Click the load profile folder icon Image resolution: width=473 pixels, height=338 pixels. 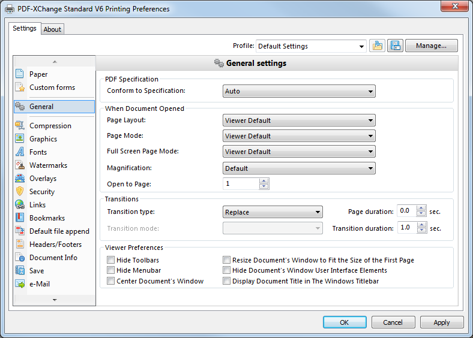click(x=377, y=46)
